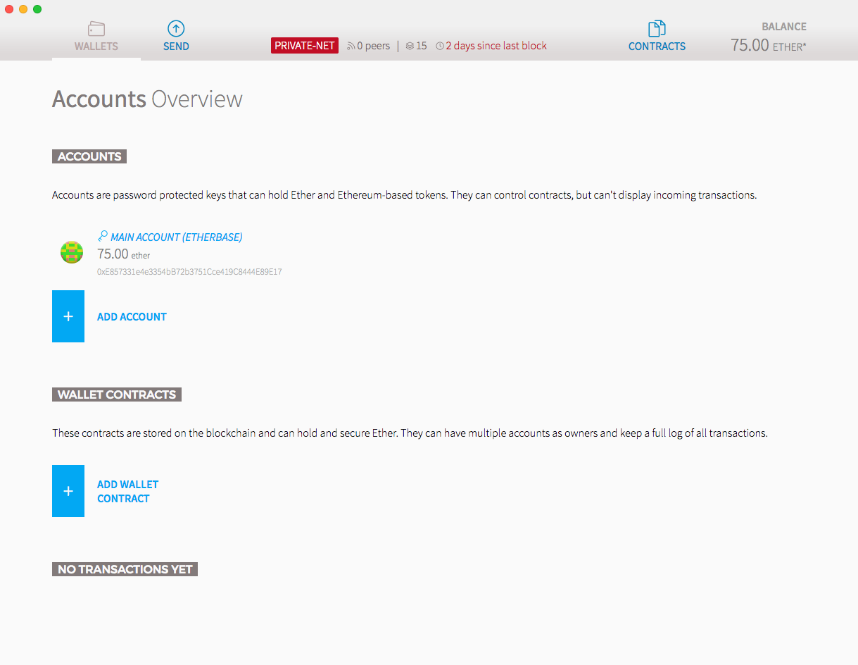The image size is (858, 665).
Task: Click the Send arrow icon
Action: [176, 28]
